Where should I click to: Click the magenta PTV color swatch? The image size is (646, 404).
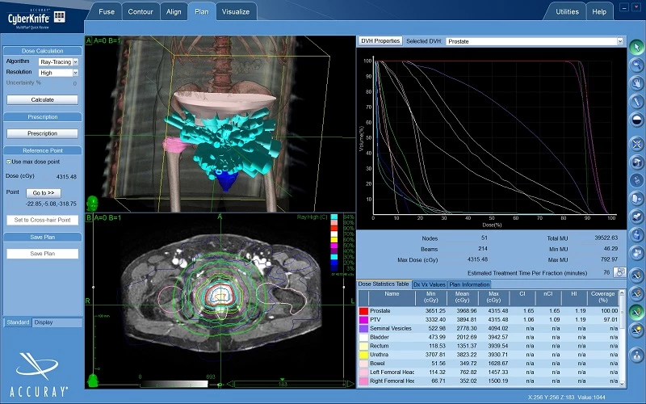coord(363,319)
